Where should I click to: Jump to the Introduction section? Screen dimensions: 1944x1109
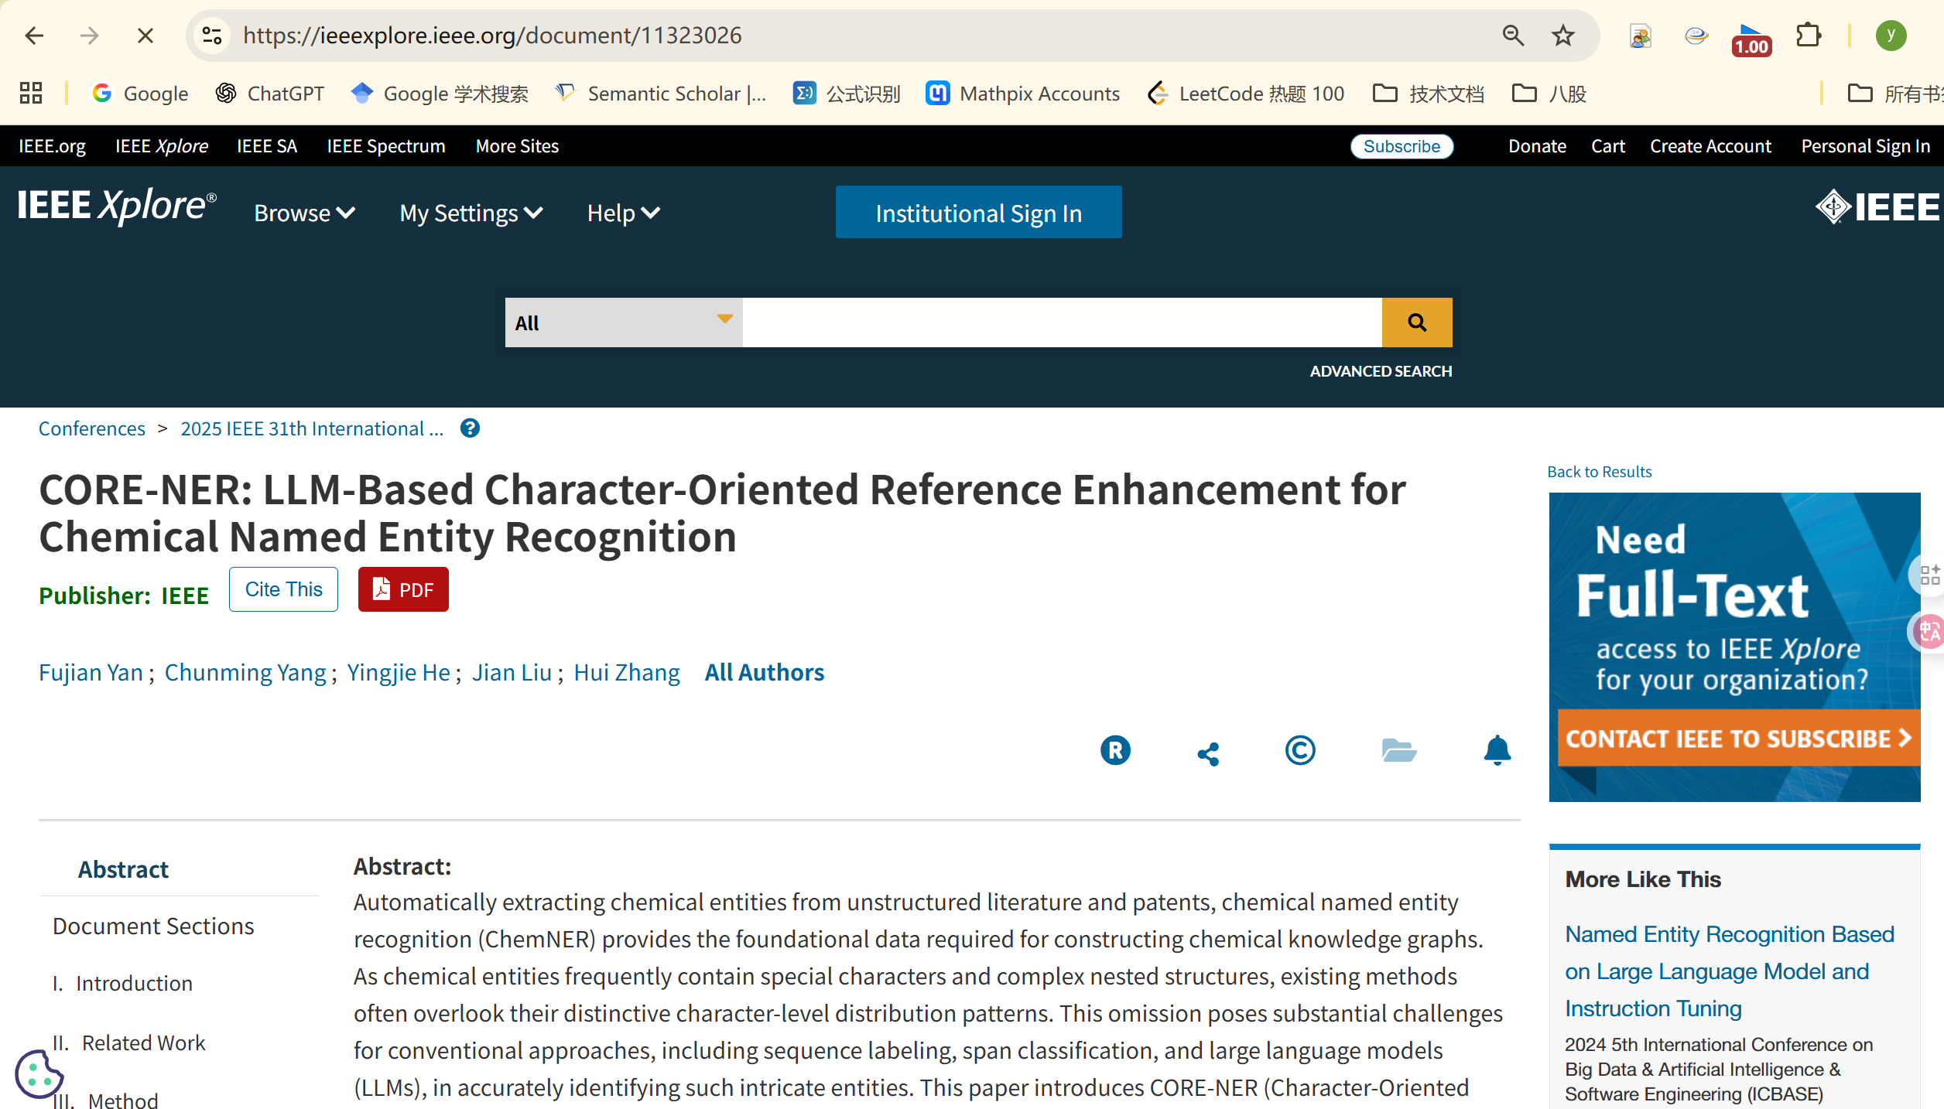134,983
